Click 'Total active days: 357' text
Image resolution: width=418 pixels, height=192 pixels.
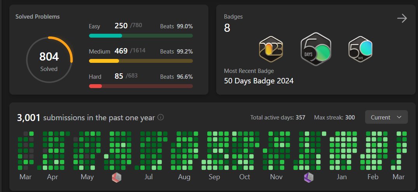point(278,117)
